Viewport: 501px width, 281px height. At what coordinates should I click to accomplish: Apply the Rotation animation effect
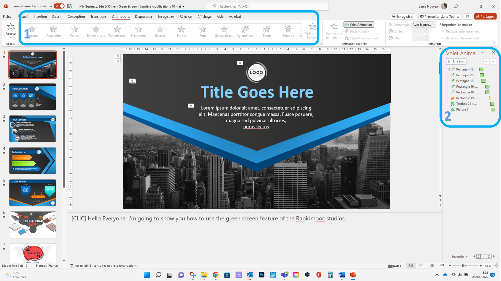pos(288,31)
